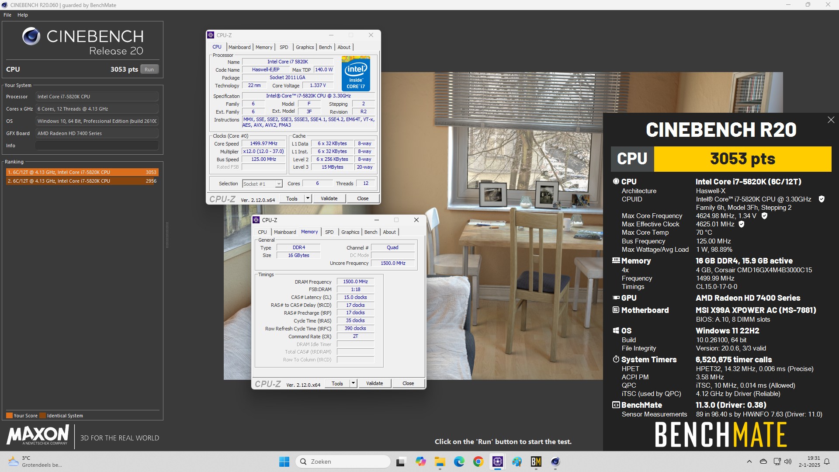Click the OS Windows icon in BenchMate panel
The image size is (839, 472).
(x=616, y=330)
